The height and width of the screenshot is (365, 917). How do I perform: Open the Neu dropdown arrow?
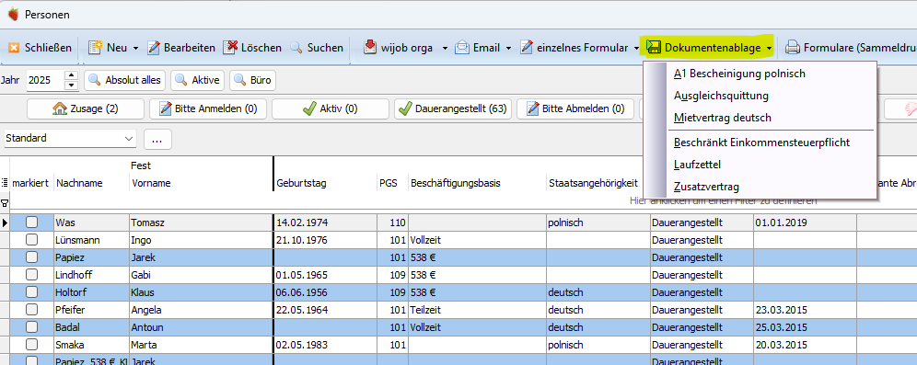(135, 48)
